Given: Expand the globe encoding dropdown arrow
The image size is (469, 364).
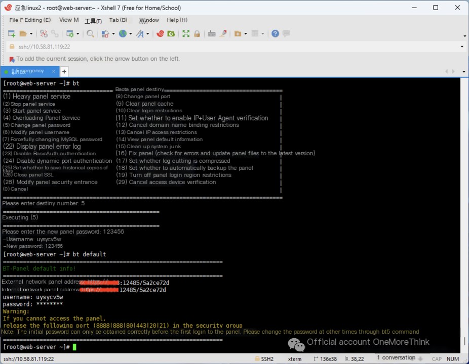Looking at the screenshot, I should 130,34.
